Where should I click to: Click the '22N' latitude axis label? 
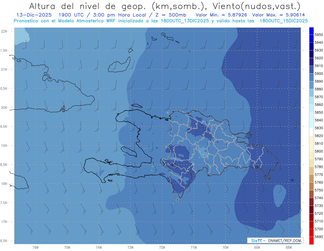4,31
